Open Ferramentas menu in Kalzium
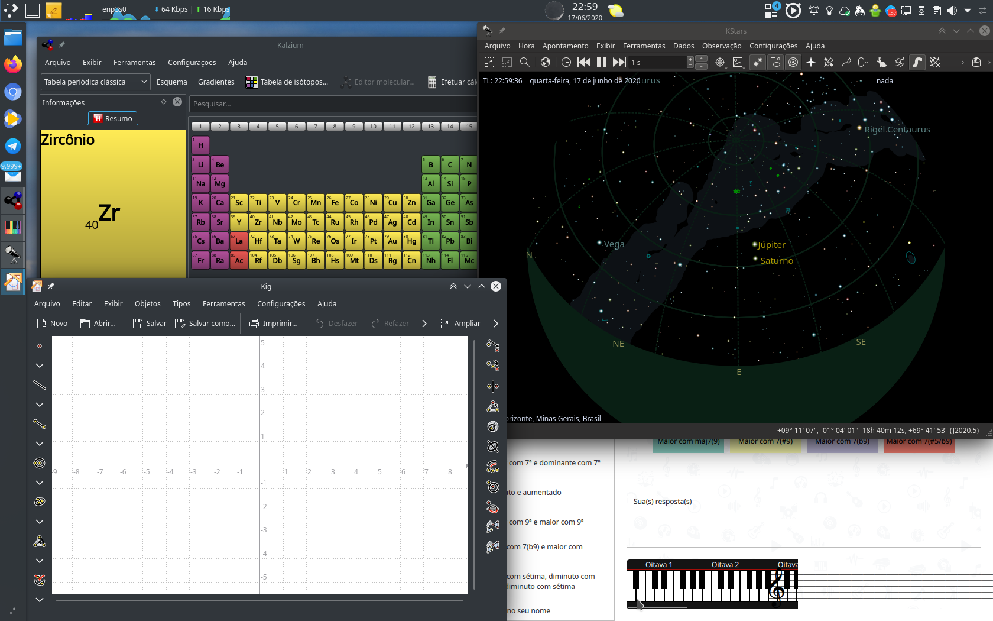 [x=135, y=63]
